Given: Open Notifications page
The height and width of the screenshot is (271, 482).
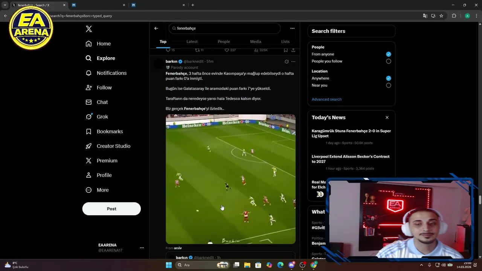Looking at the screenshot, I should (x=106, y=73).
